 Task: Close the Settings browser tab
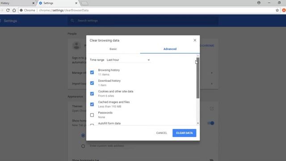[x=76, y=3]
